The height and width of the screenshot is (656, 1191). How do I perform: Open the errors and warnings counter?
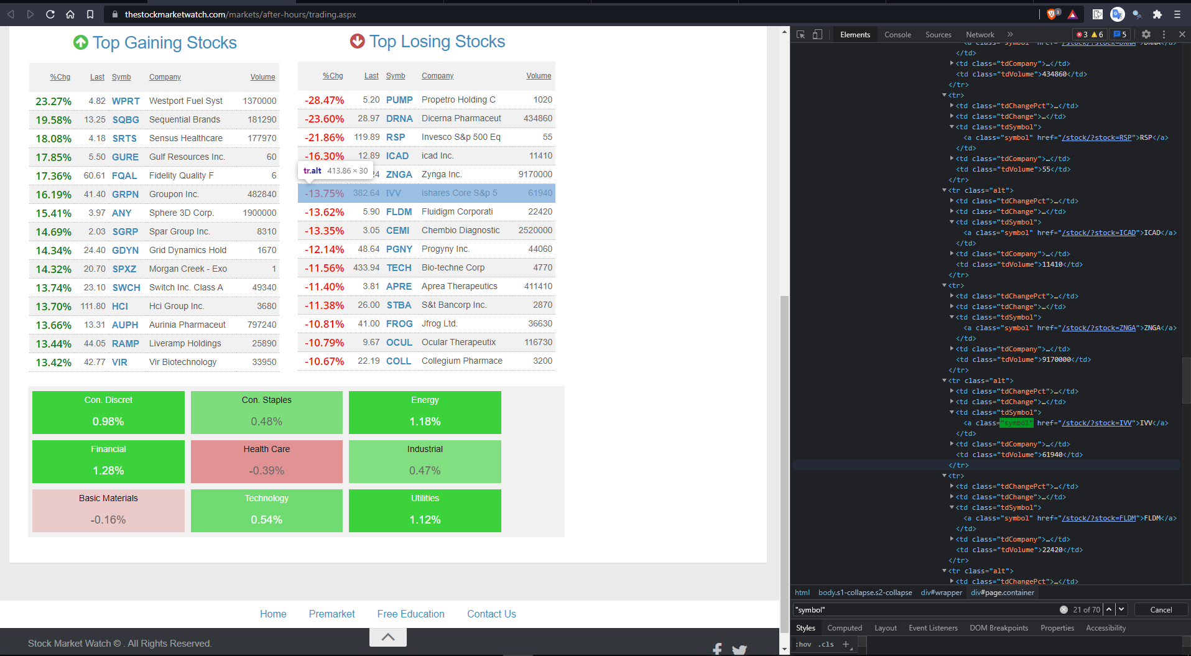[x=1090, y=35]
